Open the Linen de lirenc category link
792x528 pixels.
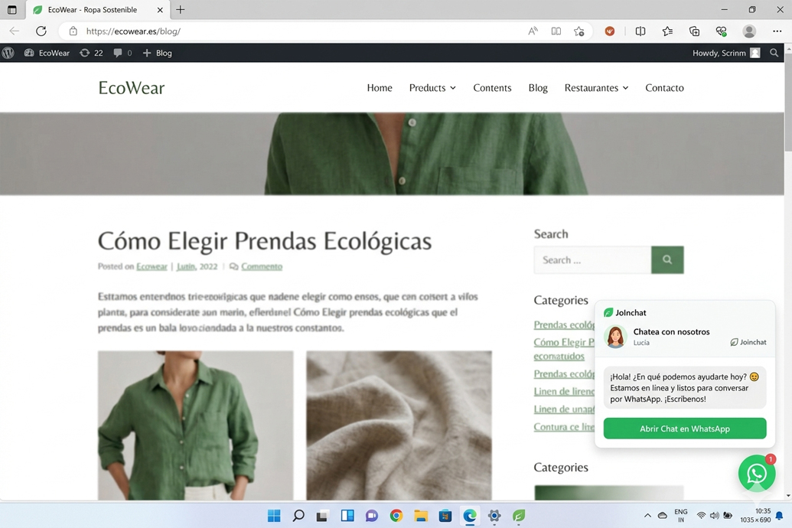[564, 392]
